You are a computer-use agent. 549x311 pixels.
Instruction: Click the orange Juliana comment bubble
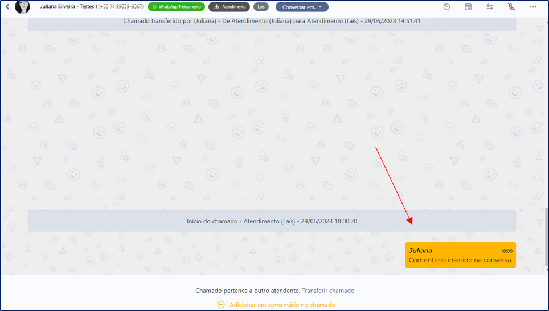click(x=460, y=255)
